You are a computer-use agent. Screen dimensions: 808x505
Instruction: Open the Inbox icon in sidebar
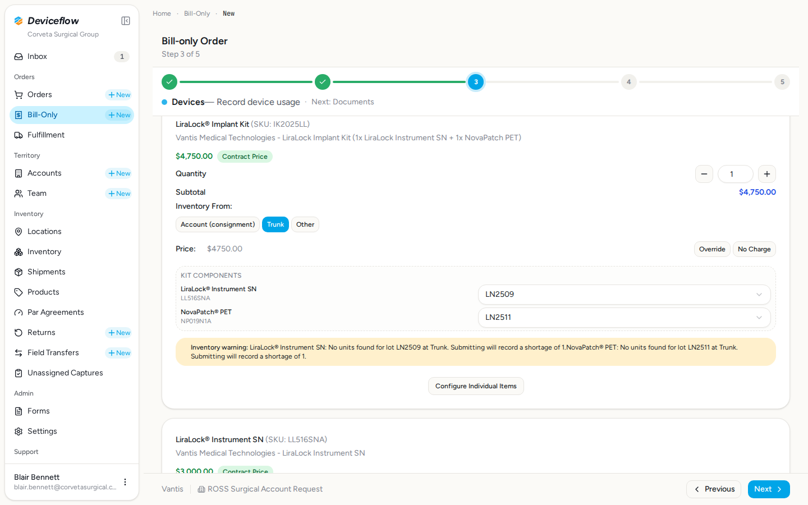pyautogui.click(x=19, y=57)
